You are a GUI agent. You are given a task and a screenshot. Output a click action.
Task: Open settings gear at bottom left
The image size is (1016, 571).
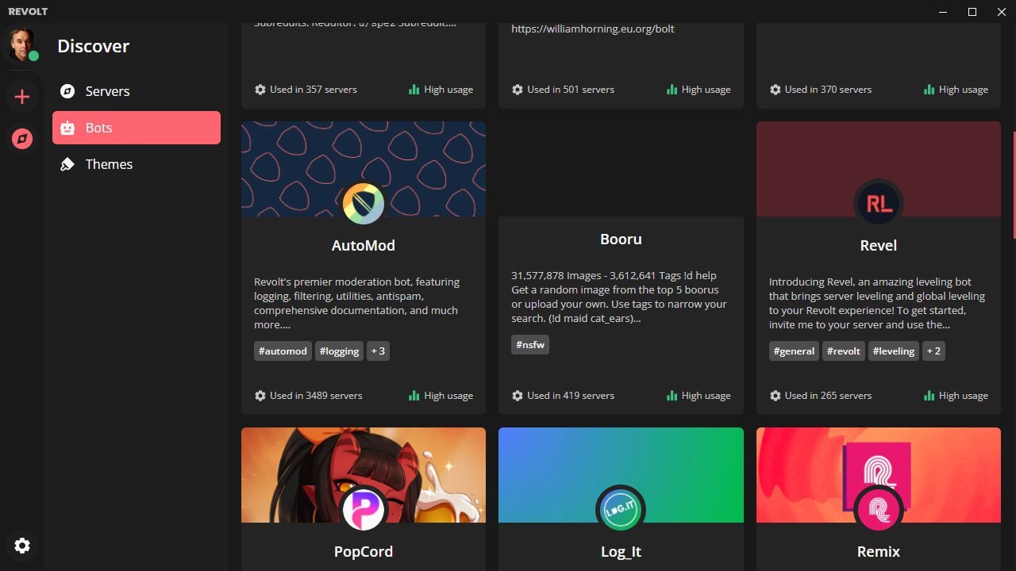pyautogui.click(x=22, y=546)
